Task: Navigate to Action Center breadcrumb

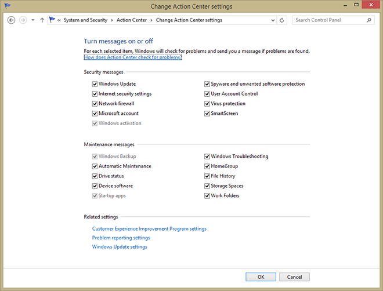Action: [x=132, y=20]
